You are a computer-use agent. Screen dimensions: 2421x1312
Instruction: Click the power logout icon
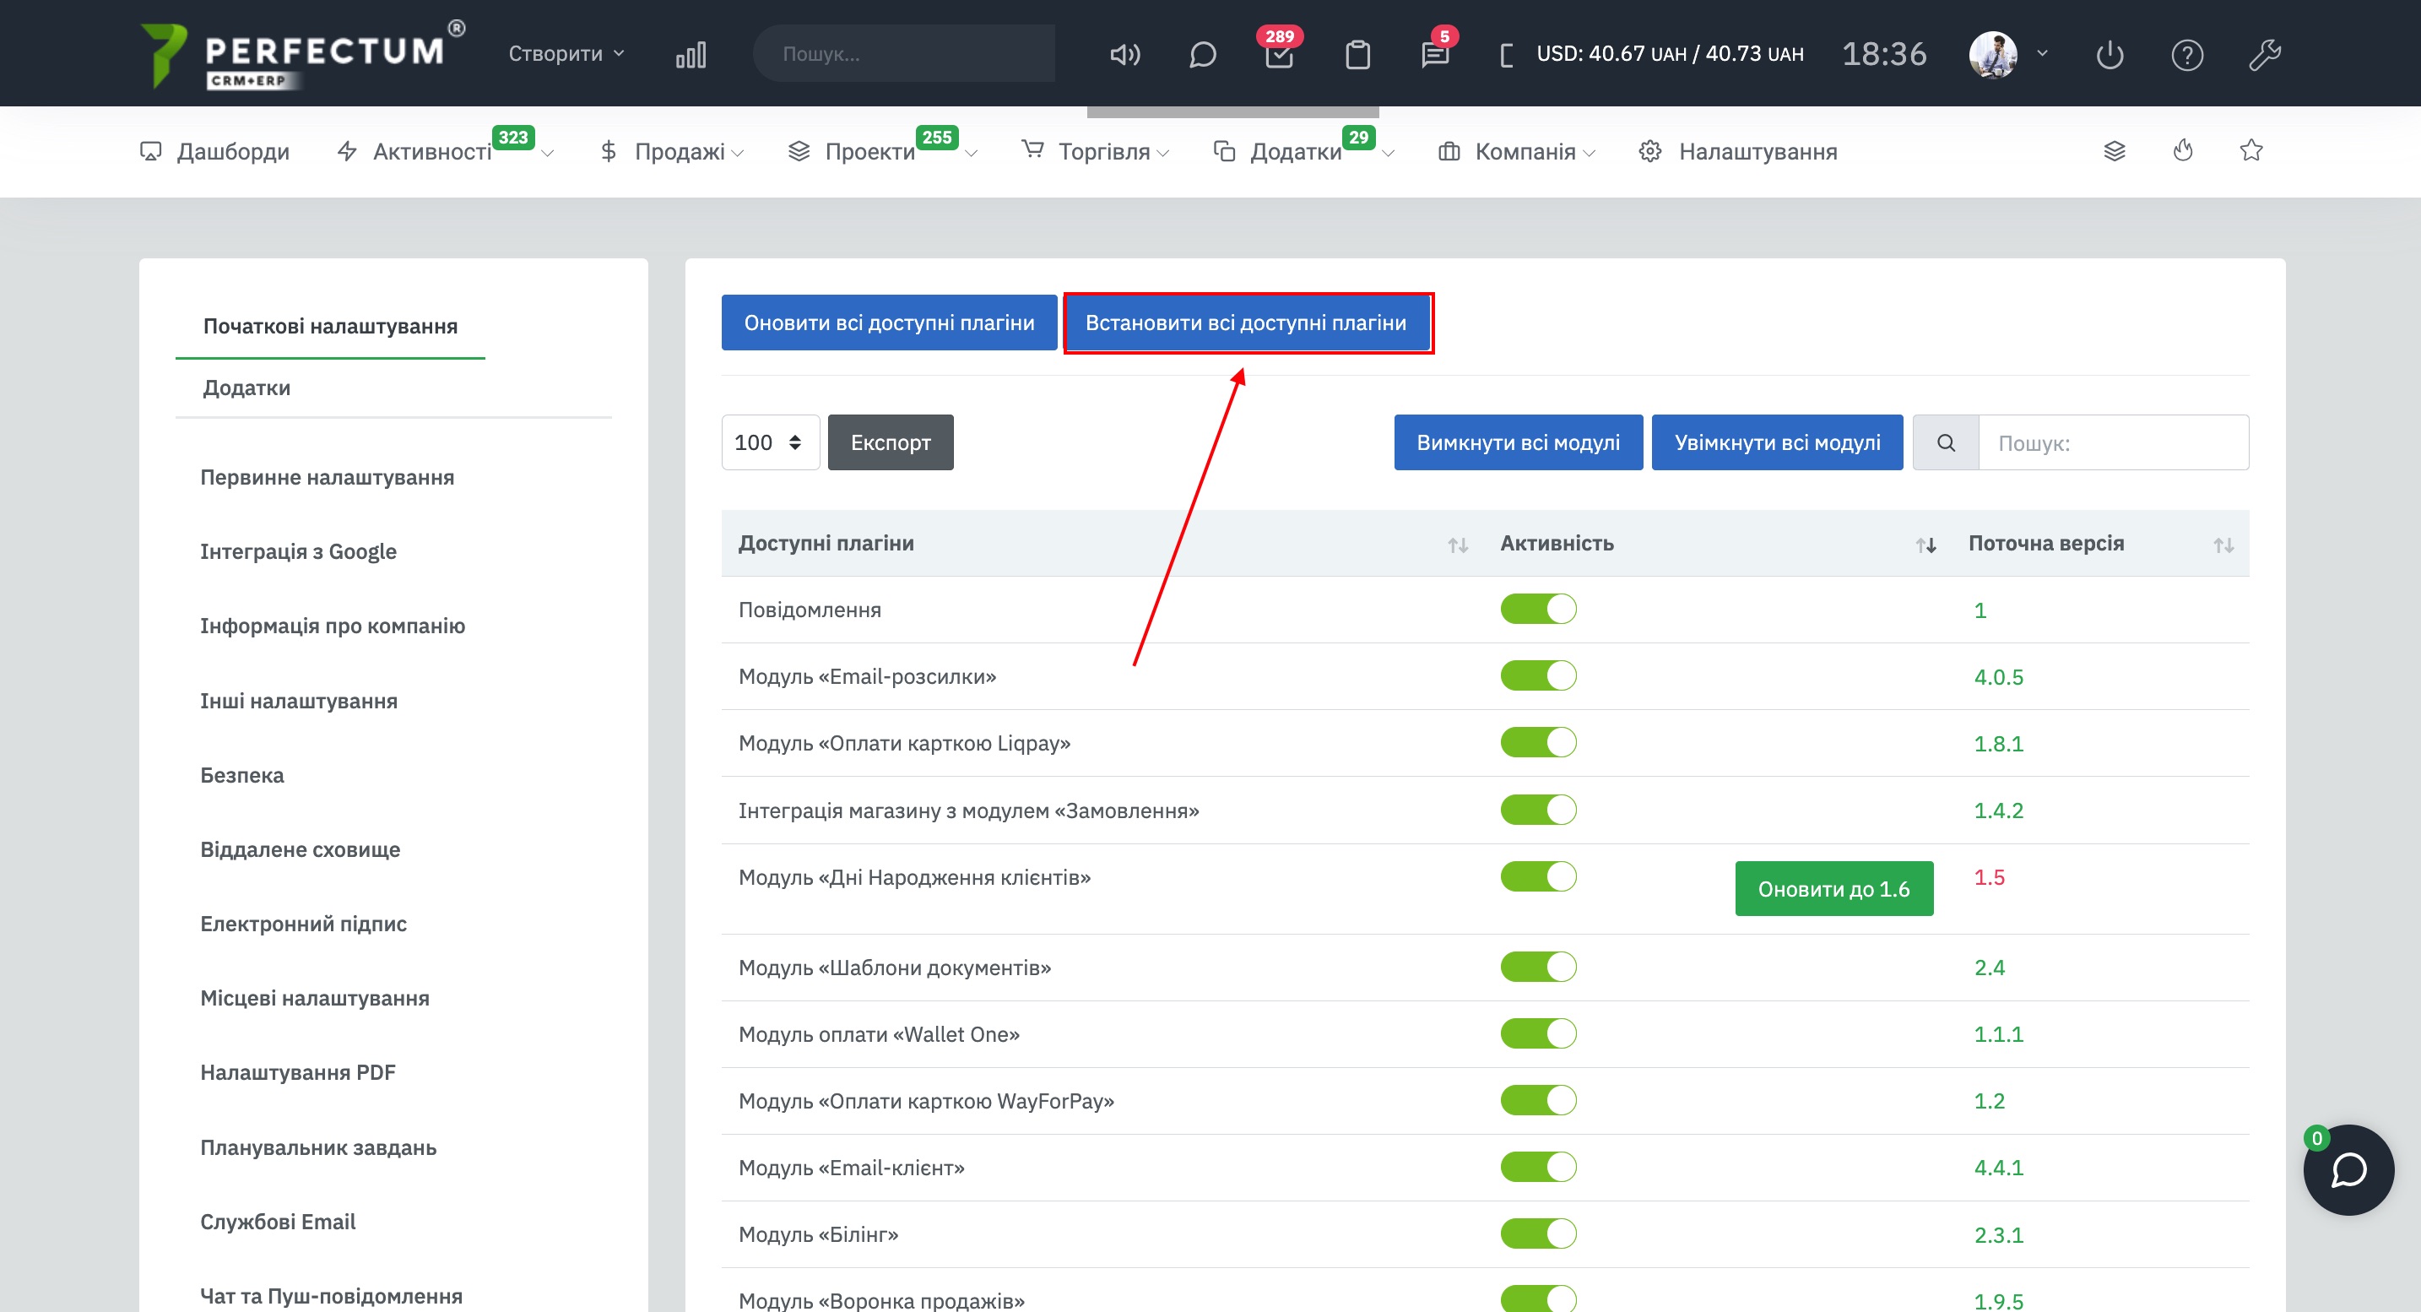pos(2109,55)
